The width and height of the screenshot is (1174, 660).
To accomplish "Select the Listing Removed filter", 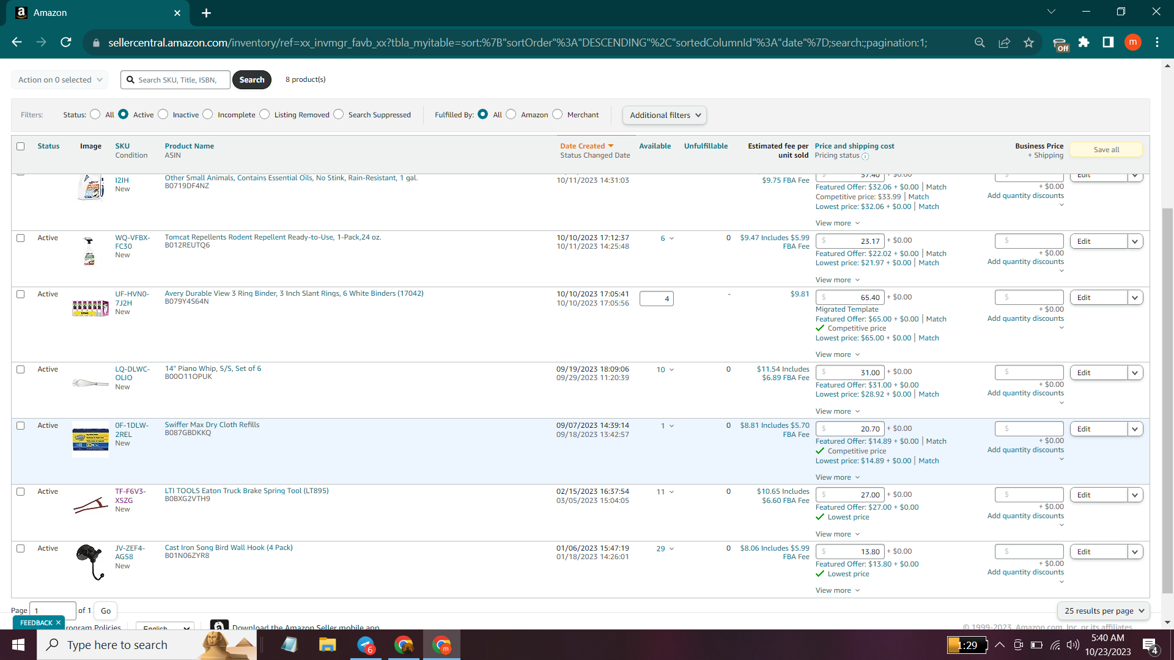I will [264, 114].
